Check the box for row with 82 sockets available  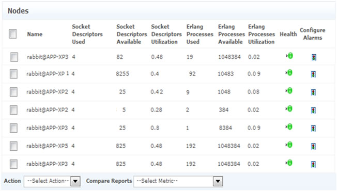click(14, 57)
